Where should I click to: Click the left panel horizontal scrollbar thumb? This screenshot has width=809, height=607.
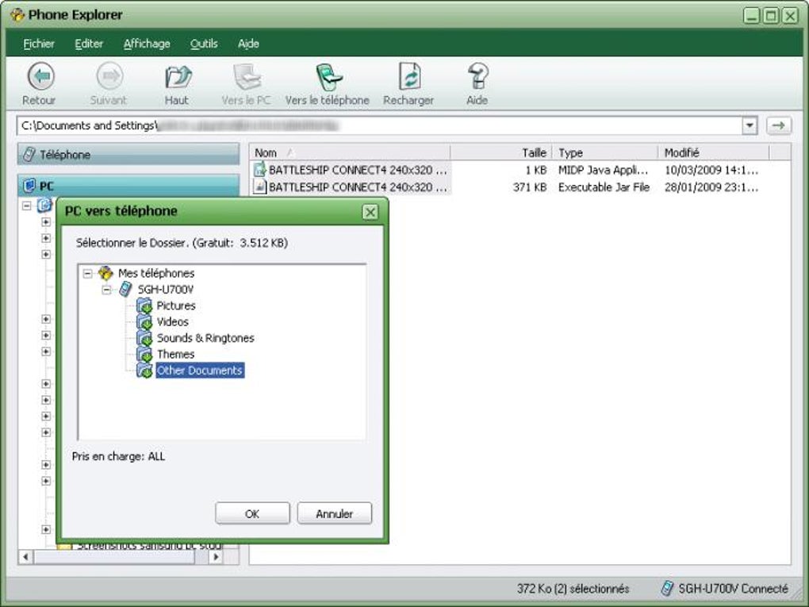tap(114, 557)
